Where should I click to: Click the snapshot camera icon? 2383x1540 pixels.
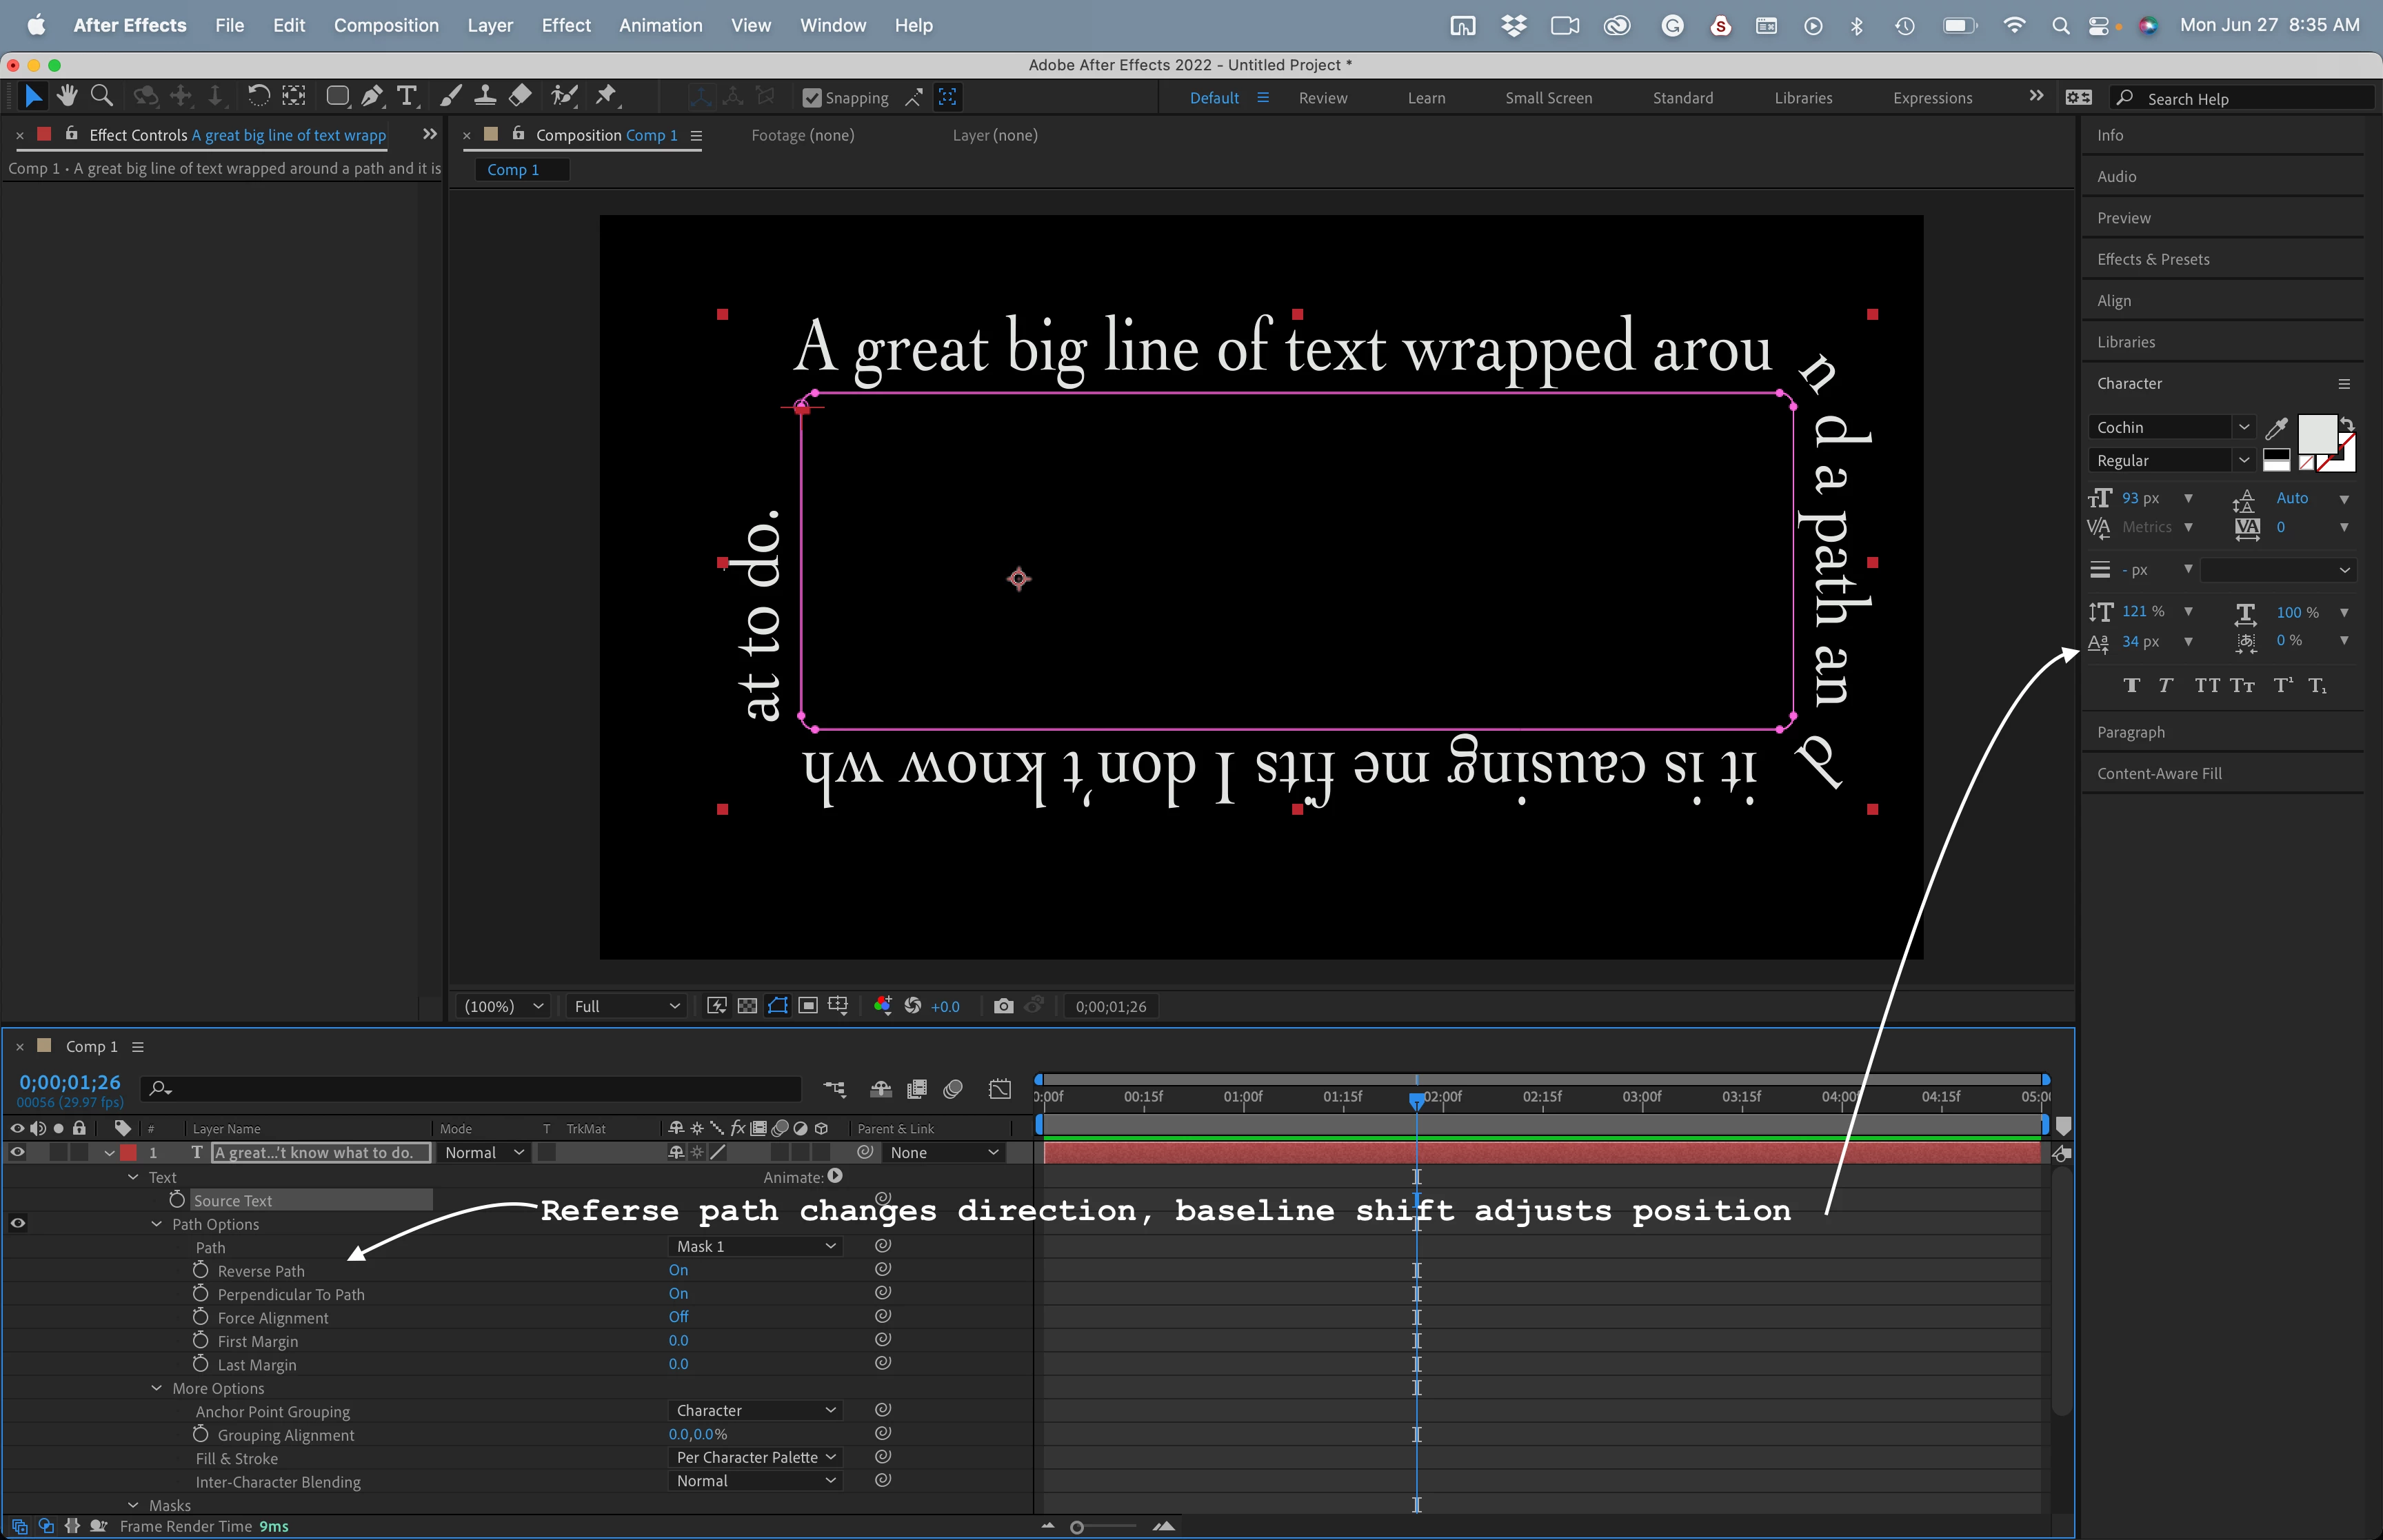point(1003,1006)
